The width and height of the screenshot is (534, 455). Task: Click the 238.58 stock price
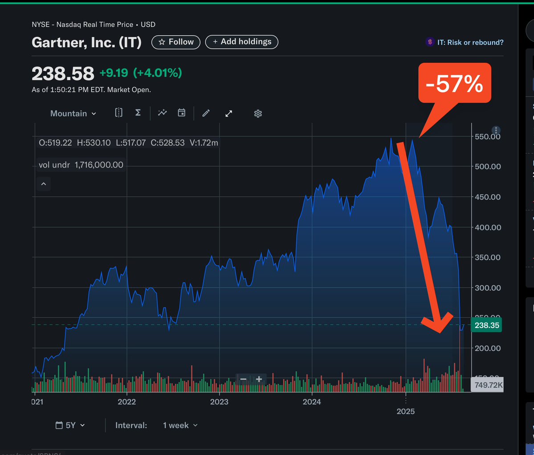63,73
